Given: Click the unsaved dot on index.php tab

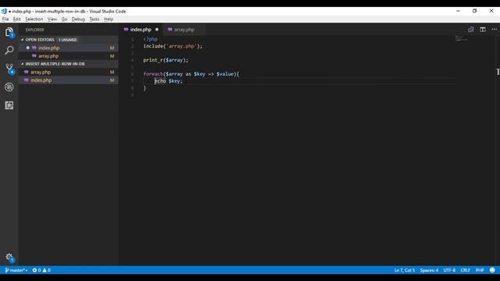Looking at the screenshot, I should (x=156, y=30).
